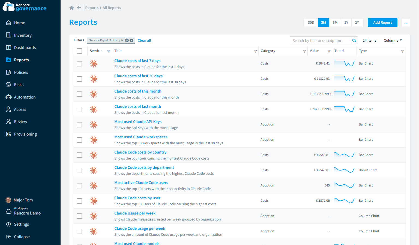This screenshot has height=245, width=419.
Task: Select the Claude costs of last month checkbox
Action: click(x=79, y=109)
